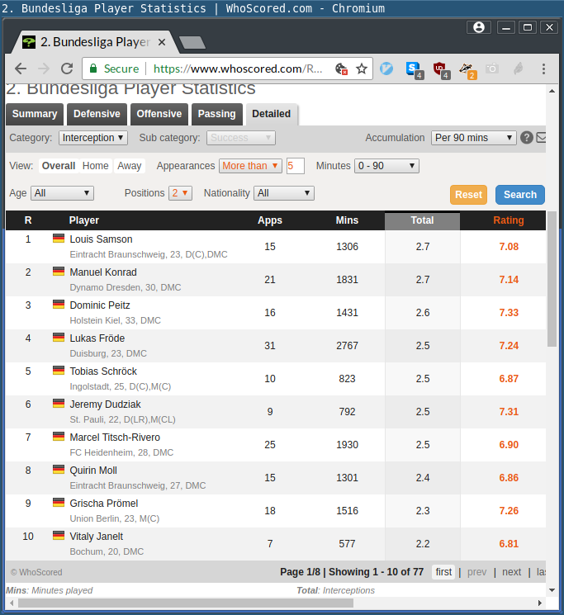Click the address bar URL

tap(238, 69)
